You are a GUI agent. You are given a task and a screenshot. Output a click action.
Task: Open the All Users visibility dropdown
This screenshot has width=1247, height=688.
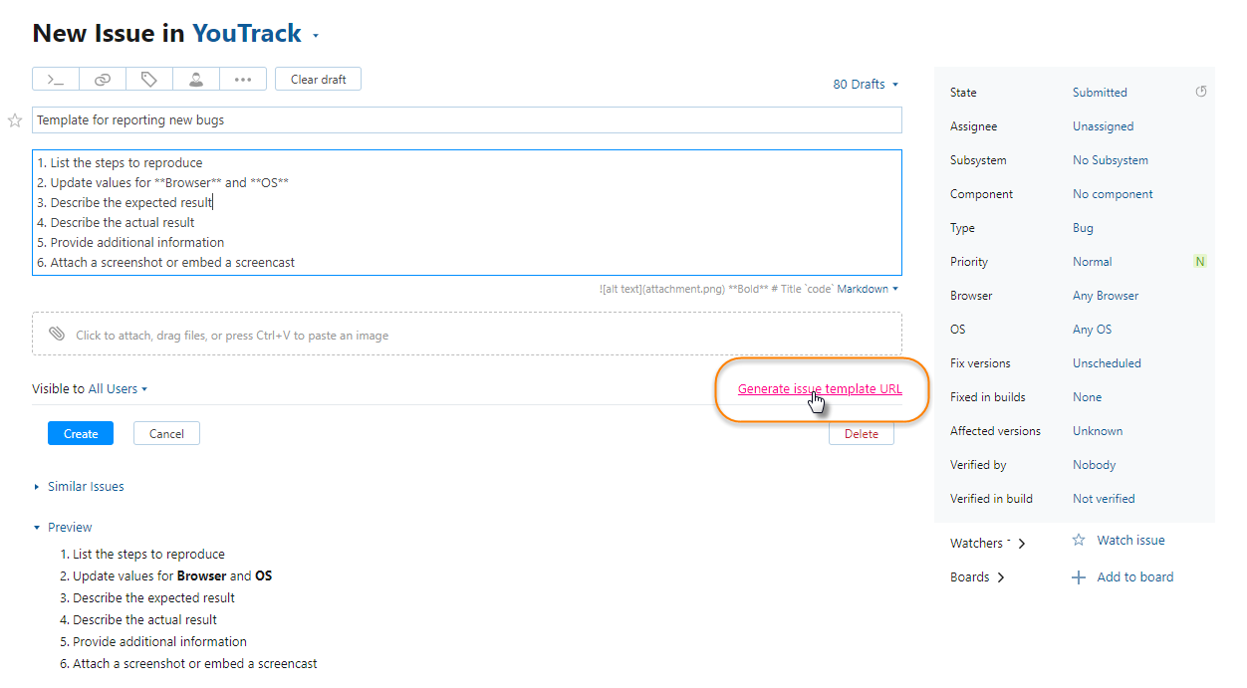click(118, 389)
